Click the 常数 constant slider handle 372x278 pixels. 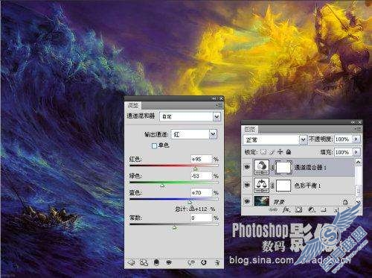point(174,227)
